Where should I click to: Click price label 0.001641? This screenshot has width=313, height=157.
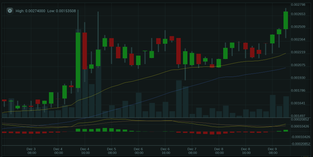coord(298,103)
